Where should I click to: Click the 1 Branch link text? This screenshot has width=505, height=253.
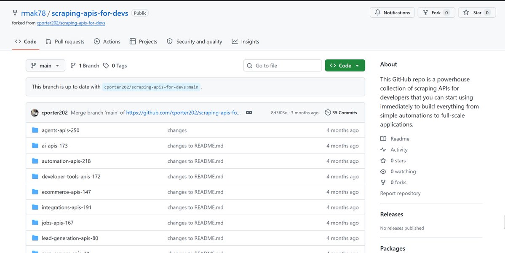[89, 66]
